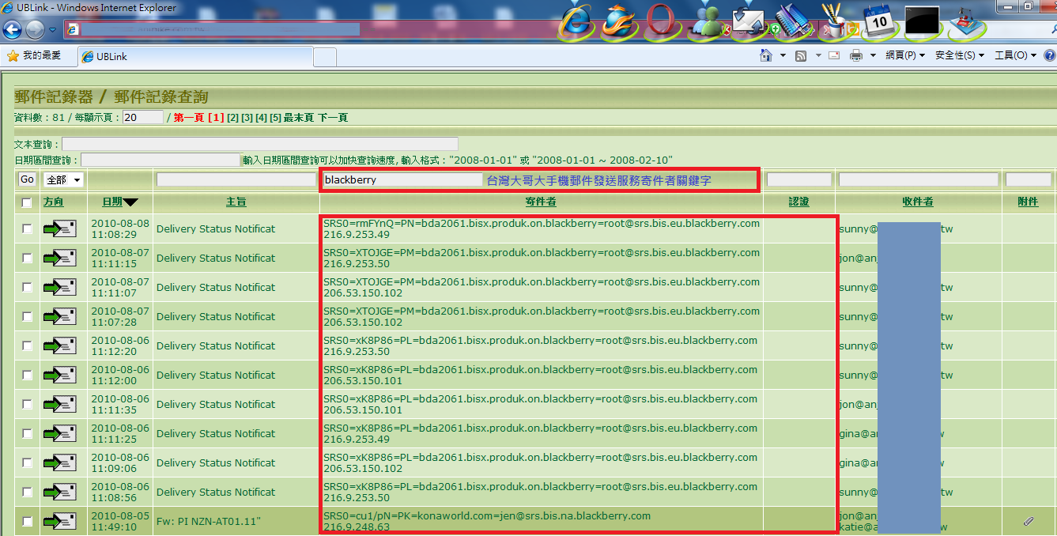Open the pencil cup icon in the dock
Screen dimensions: 1057x536
(836, 21)
